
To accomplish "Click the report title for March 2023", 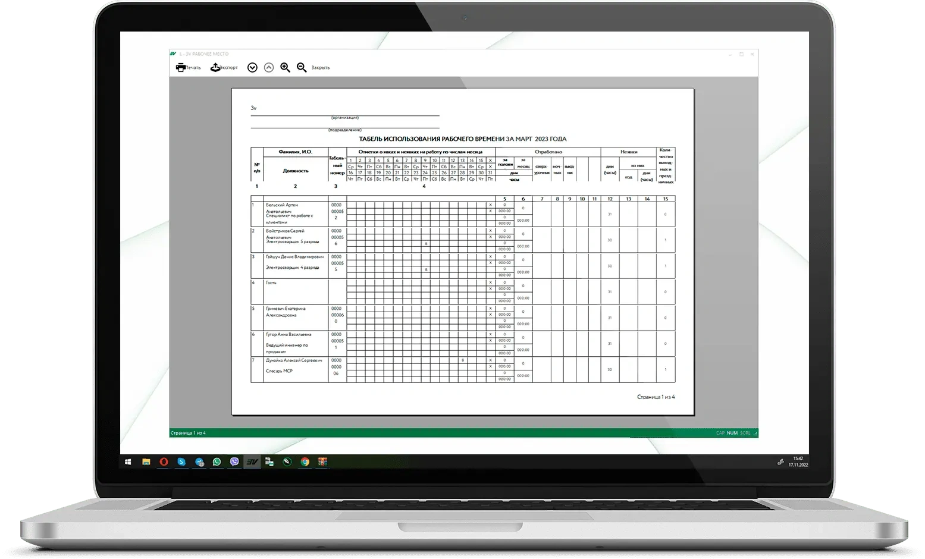I will pos(463,139).
